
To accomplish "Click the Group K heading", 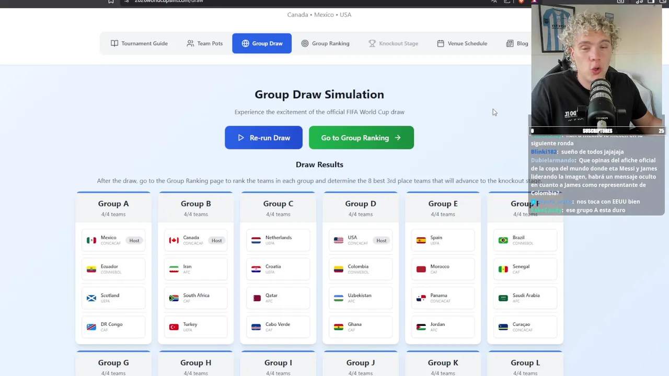I will point(443,363).
